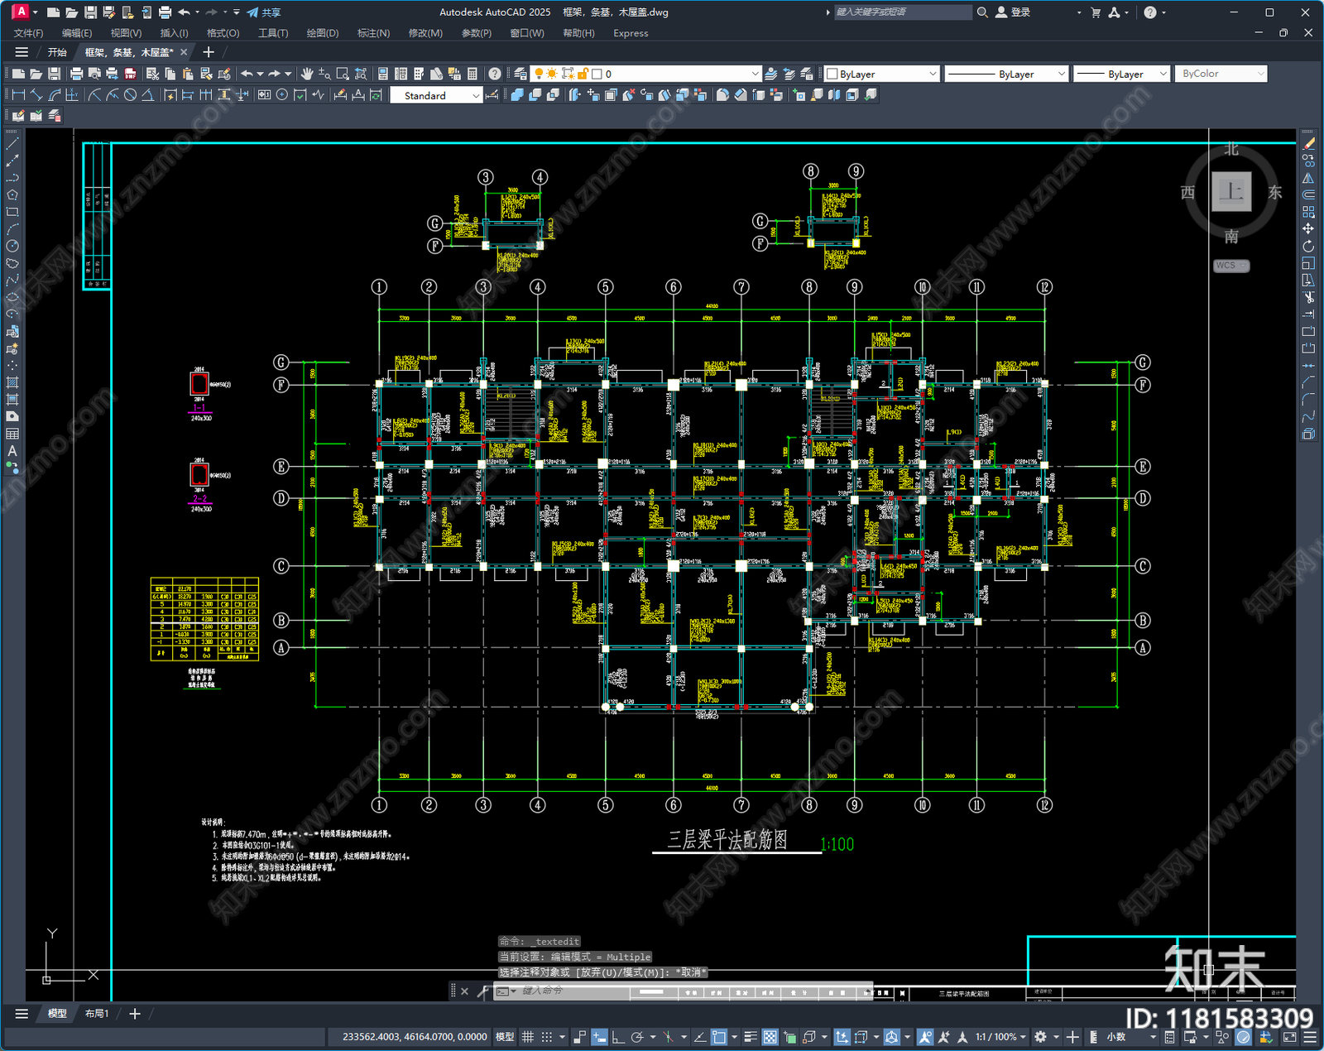Viewport: 1324px width, 1051px height.
Task: Select the Multiline Text A tool
Action: coord(12,451)
